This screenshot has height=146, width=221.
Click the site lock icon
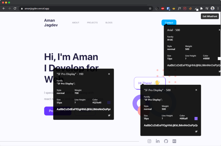pyautogui.click(x=22, y=8)
